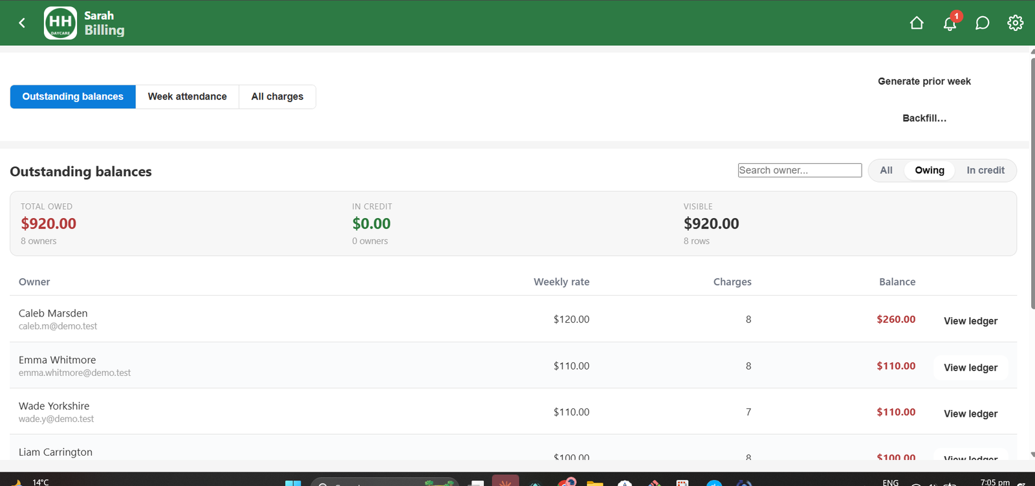Click owner name Liam Carrington
The width and height of the screenshot is (1035, 486).
pos(56,452)
